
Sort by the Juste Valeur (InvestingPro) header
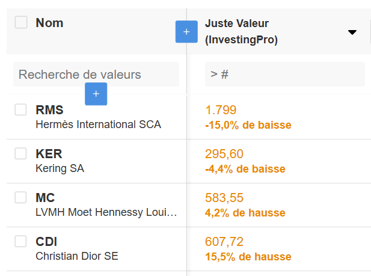(241, 32)
